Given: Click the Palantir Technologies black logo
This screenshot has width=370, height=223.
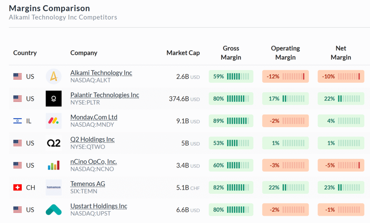Looking at the screenshot, I should (53, 99).
